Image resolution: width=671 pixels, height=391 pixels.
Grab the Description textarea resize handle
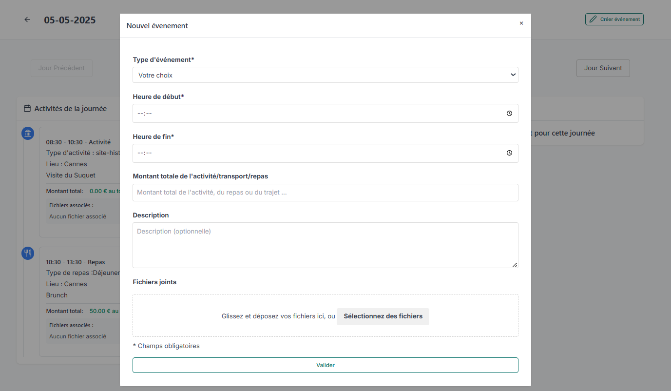[x=515, y=265]
